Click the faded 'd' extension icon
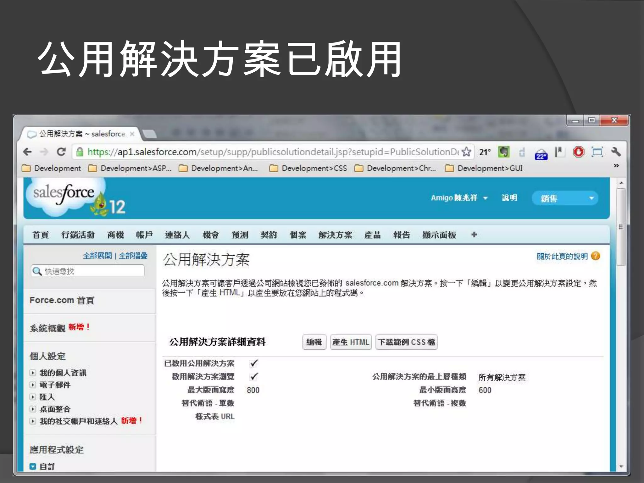 pyautogui.click(x=522, y=152)
